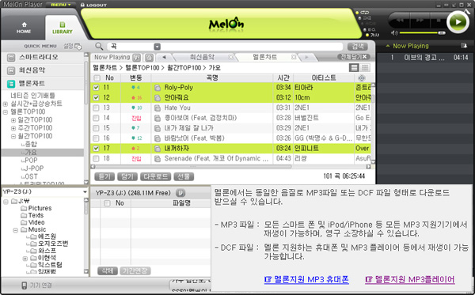Check the Hate You song checkbox
This screenshot has height=295, width=475.
pos(96,108)
